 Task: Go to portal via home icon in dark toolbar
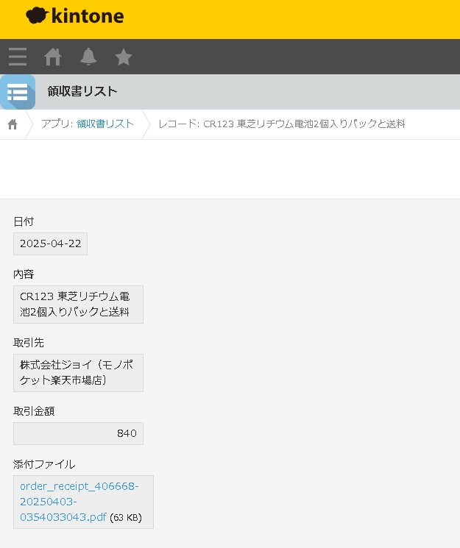(53, 57)
